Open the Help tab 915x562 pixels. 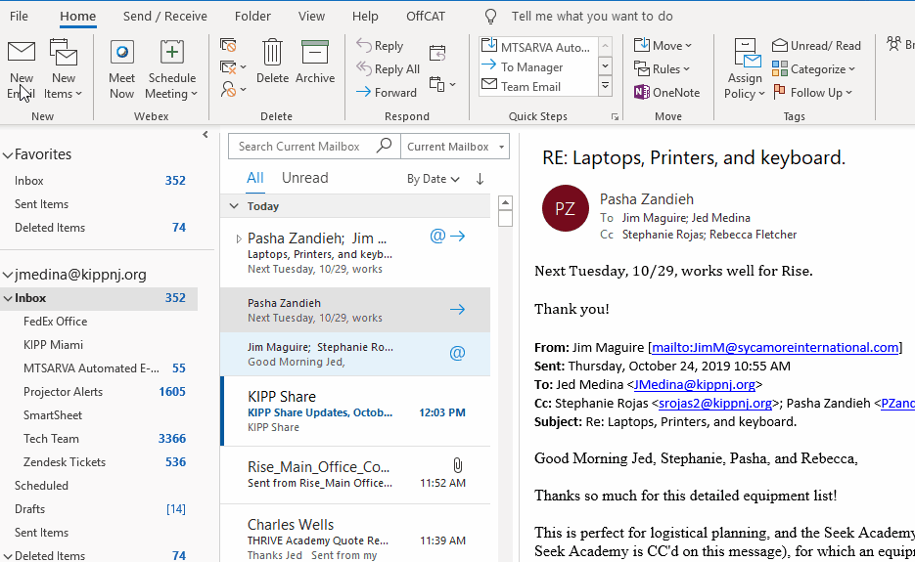[x=365, y=17]
